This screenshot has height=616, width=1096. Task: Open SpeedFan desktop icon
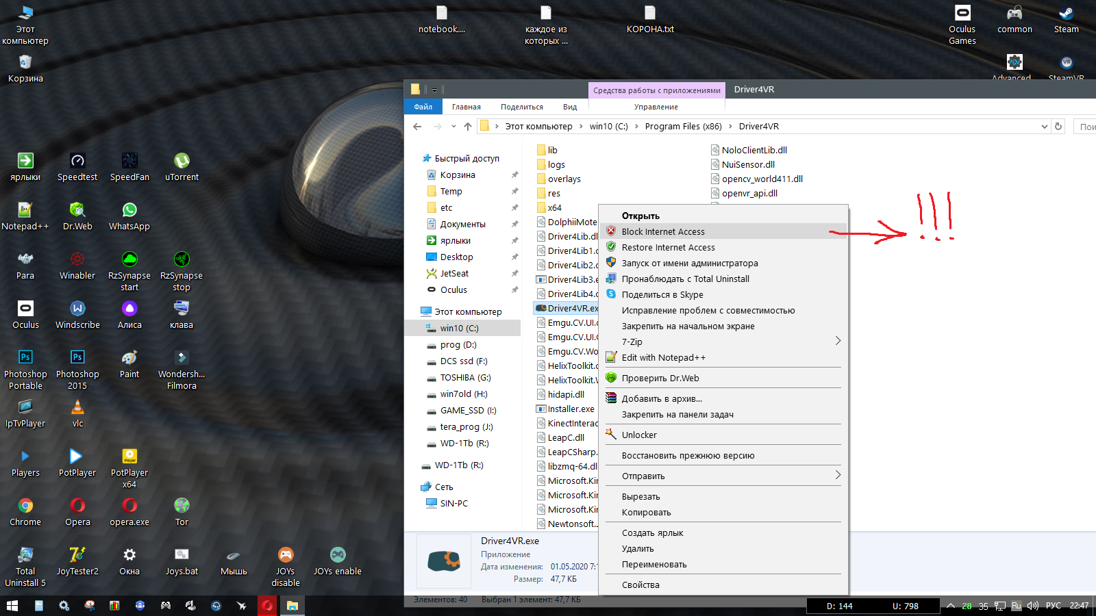point(129,168)
